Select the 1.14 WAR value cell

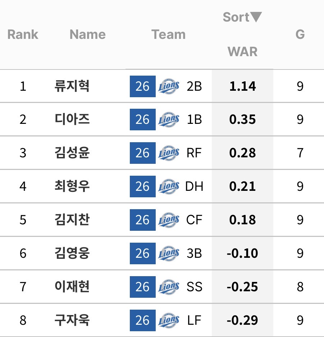243,86
